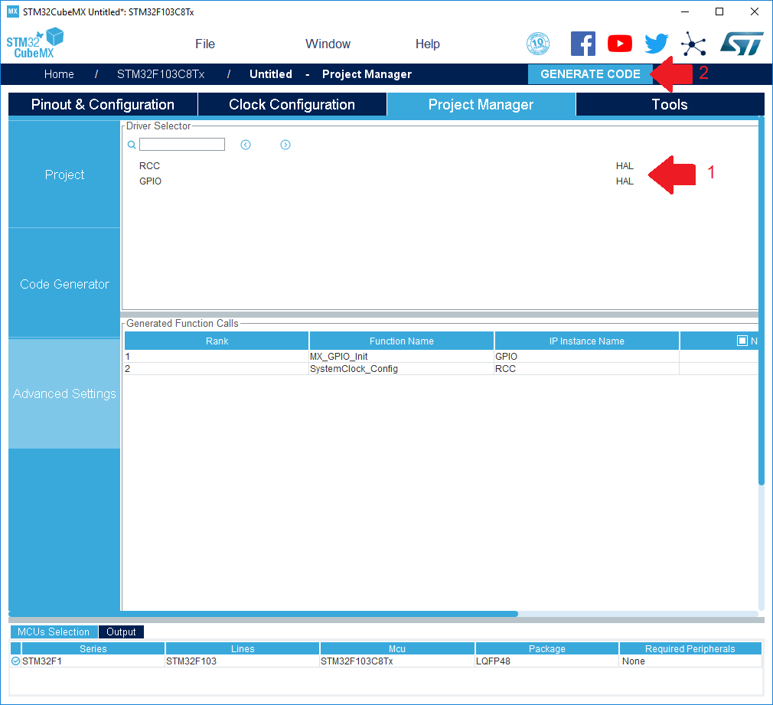Click the STM32F1 row check icon
The image size is (773, 705).
[16, 661]
